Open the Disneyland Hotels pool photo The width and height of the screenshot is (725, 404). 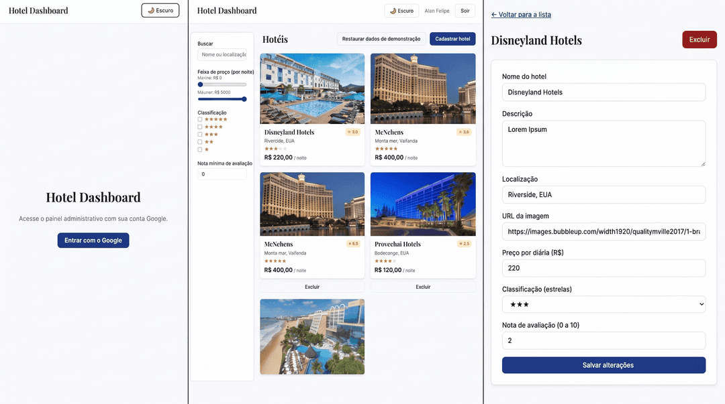click(312, 88)
